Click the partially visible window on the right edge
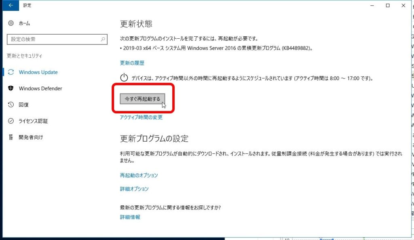 coord(411,121)
